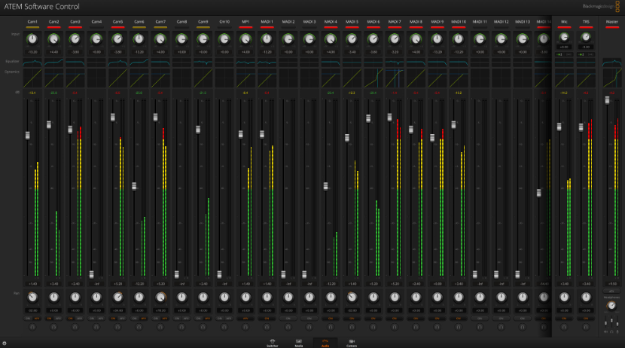Screen dimensions: 625x348
Task: Click the microphone icon under Master
Action: (x=617, y=331)
